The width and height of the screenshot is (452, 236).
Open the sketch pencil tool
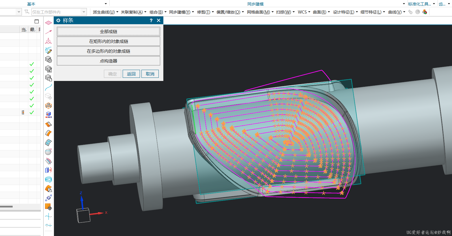(48, 50)
